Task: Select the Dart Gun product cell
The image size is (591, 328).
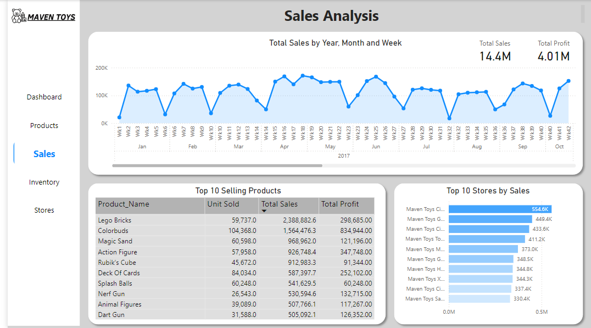Action: pos(111,314)
